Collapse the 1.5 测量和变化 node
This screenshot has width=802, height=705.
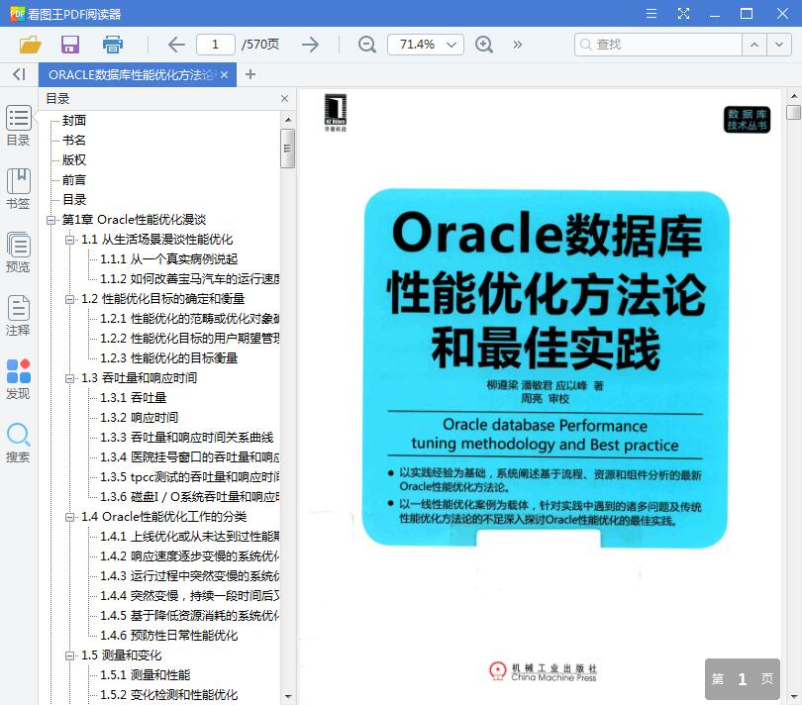click(69, 655)
